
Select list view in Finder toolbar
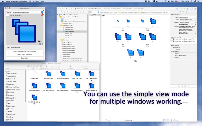(31, 66)
